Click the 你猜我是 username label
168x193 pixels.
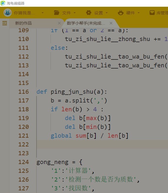pyautogui.click(x=24, y=13)
